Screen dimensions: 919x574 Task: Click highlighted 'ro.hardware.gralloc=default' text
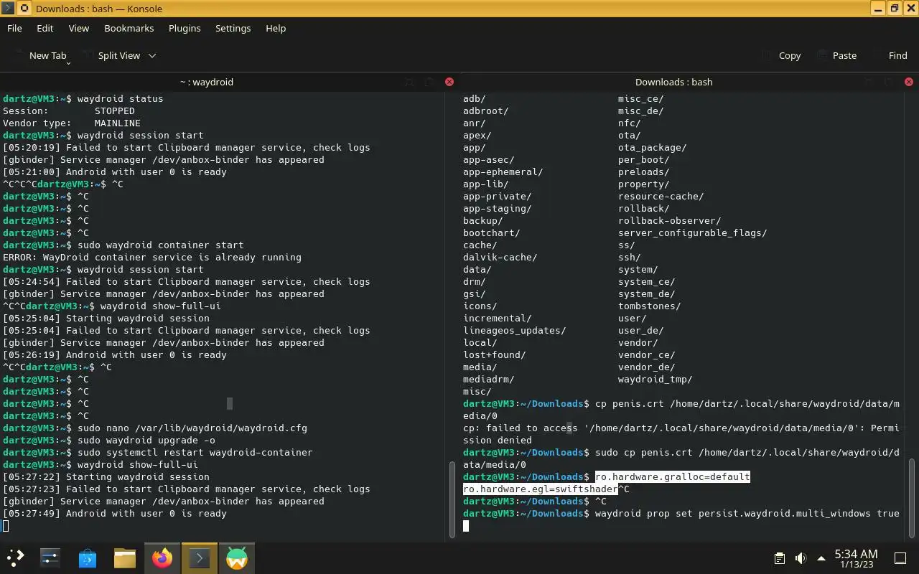673,476
